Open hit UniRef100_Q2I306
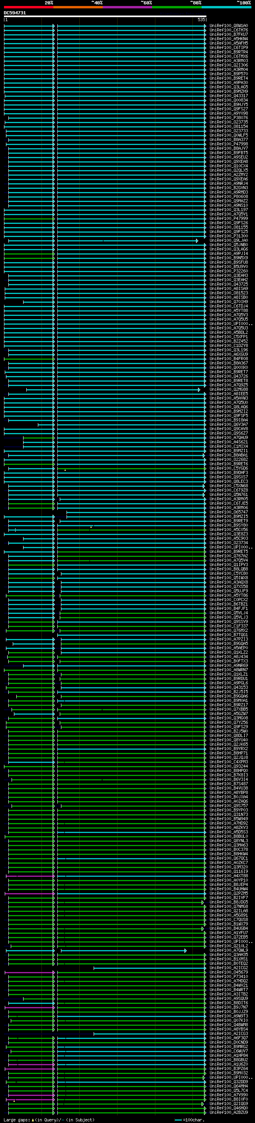This screenshot has width=255, height=1123. 229,65
